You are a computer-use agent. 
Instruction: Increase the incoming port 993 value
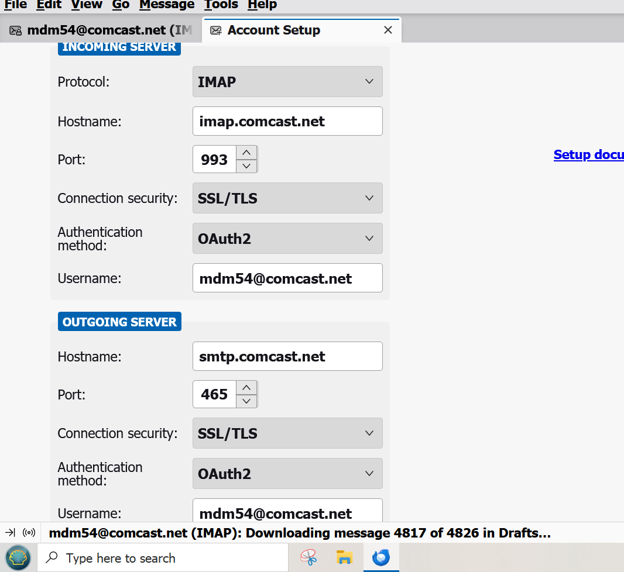pyautogui.click(x=247, y=153)
